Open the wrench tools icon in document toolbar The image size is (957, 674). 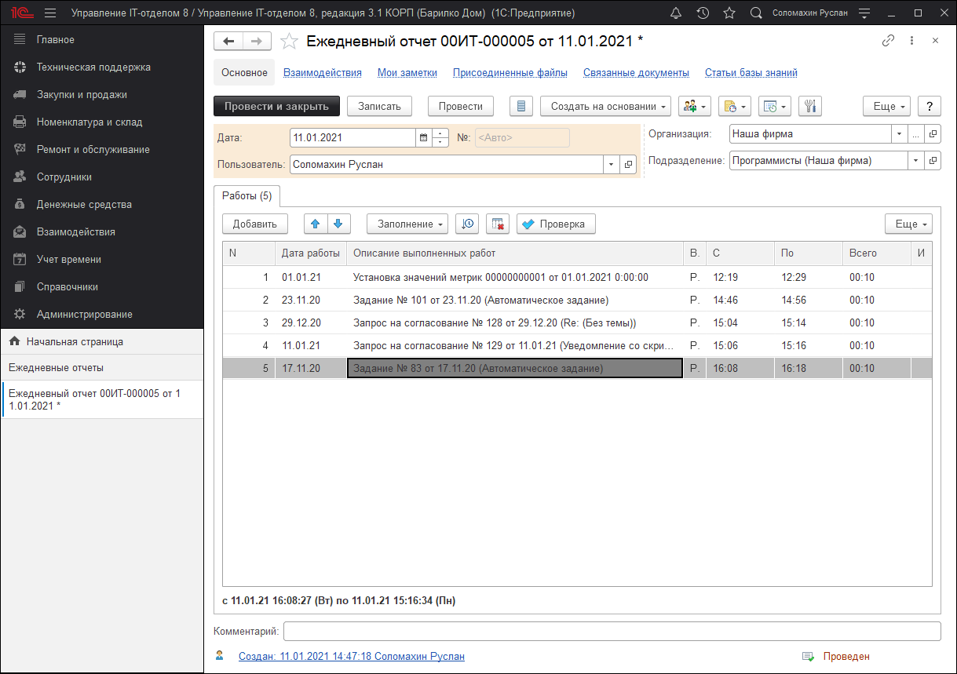tap(810, 106)
